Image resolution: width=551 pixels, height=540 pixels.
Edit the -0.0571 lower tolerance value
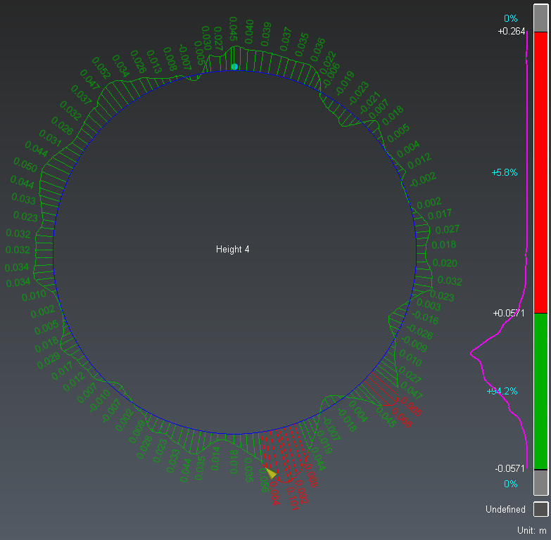512,469
